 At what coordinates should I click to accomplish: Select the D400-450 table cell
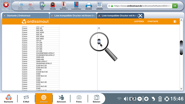tap(48, 57)
